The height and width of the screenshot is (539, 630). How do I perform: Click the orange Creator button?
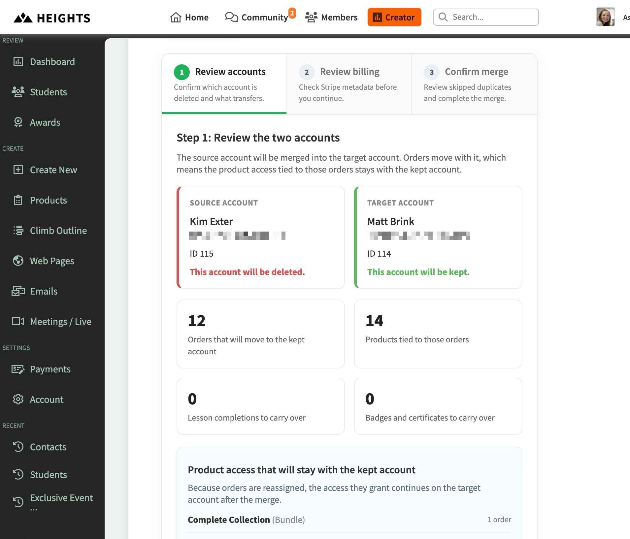[394, 17]
